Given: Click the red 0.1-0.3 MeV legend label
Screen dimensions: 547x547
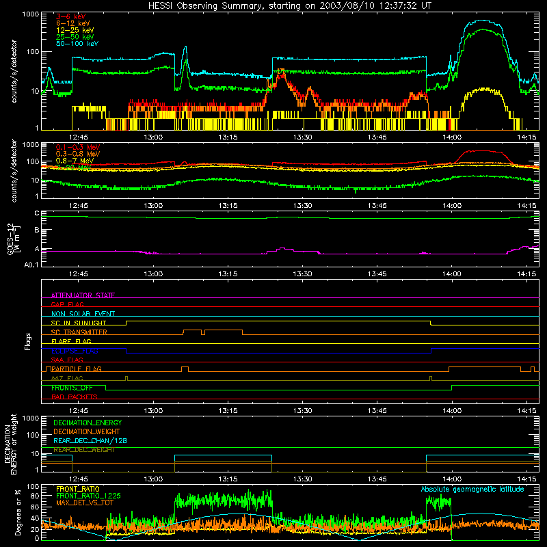Looking at the screenshot, I should 78,147.
